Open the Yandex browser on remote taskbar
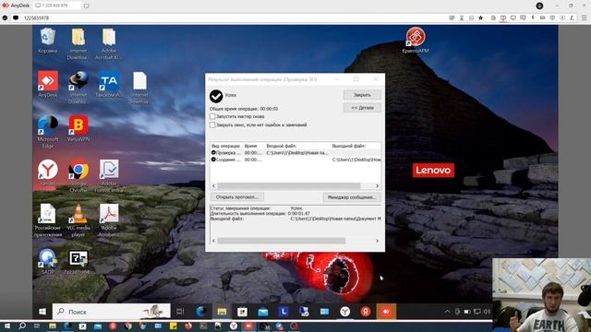The height and width of the screenshot is (332, 591). (344, 312)
